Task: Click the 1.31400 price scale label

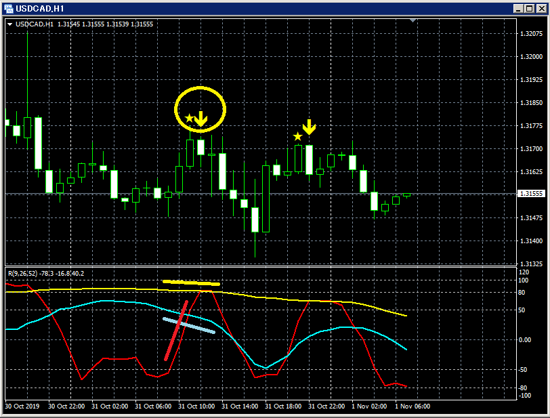Action: (531, 241)
